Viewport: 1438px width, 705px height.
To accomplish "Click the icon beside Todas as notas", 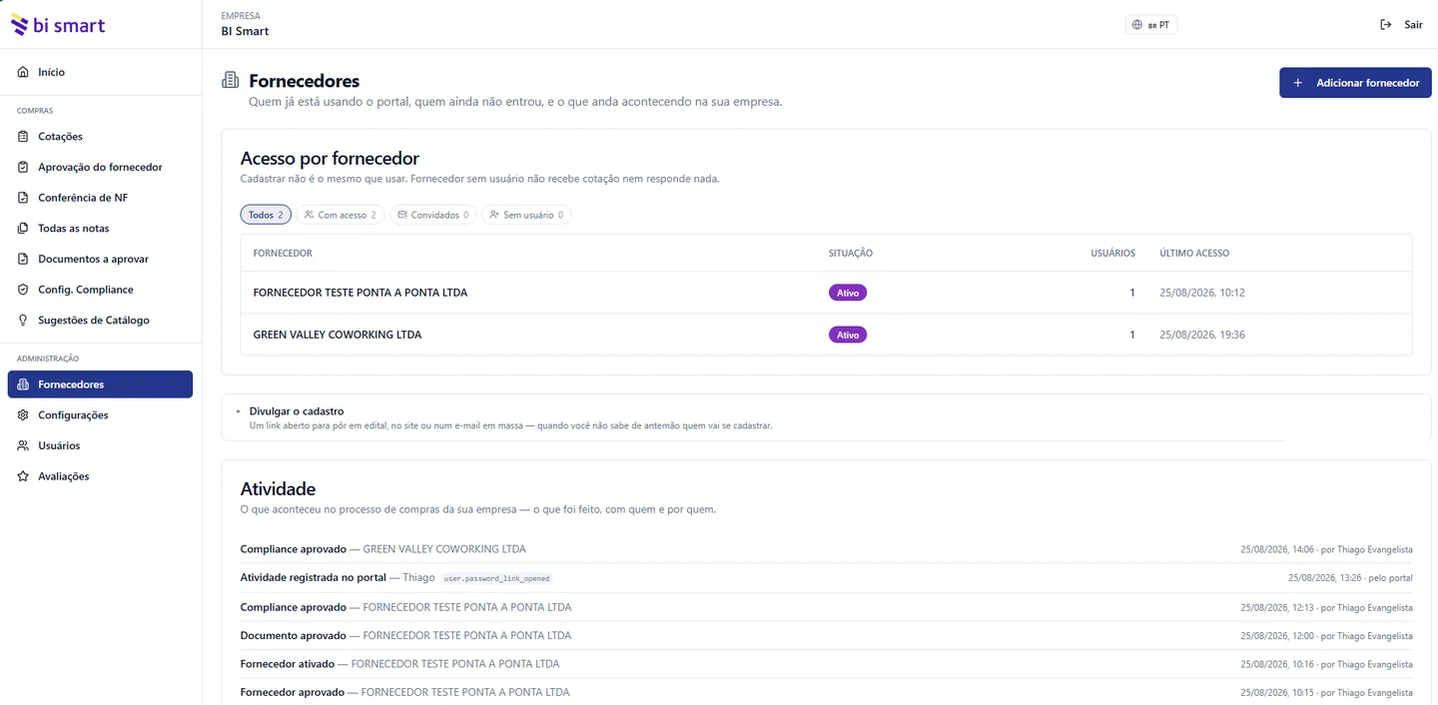I will tap(23, 228).
